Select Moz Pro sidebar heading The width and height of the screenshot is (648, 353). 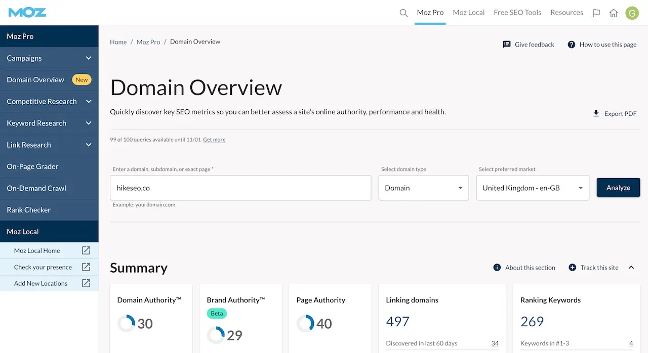coord(49,36)
